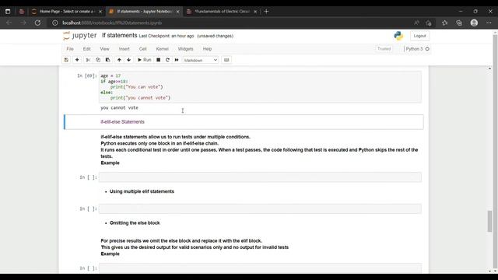Click the 'Omitting the else block' bullet
The height and width of the screenshot is (280, 498).
pos(135,223)
